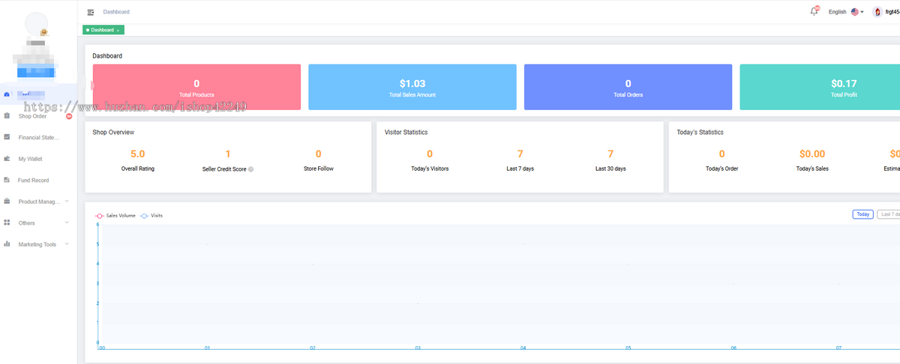Screen dimensions: 900x364
Task: Click the Visitor Statistics heading
Action: tap(406, 133)
